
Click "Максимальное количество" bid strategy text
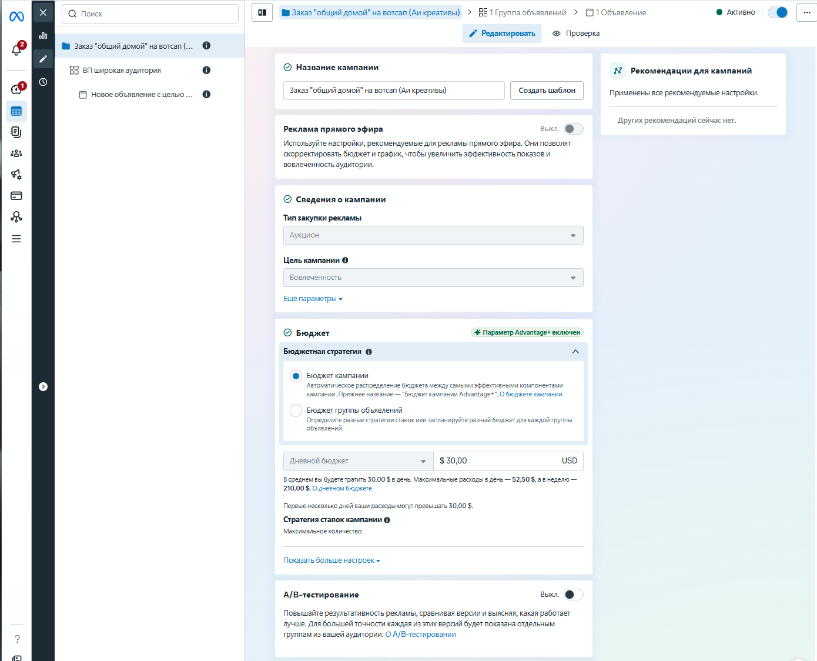(323, 531)
